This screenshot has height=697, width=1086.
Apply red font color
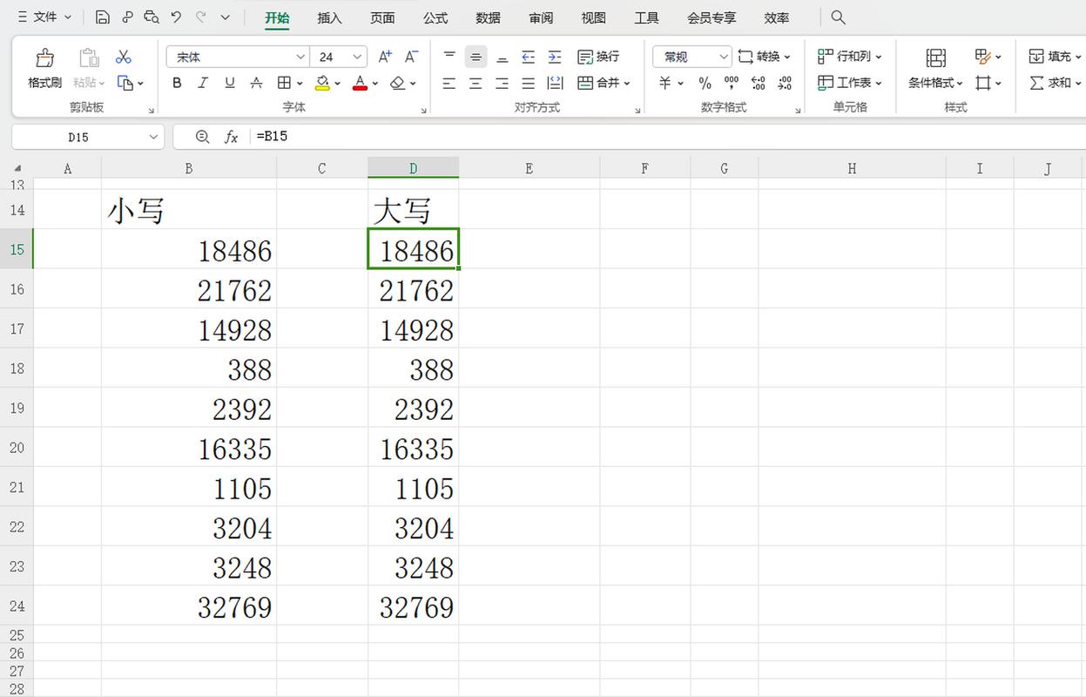pos(361,83)
